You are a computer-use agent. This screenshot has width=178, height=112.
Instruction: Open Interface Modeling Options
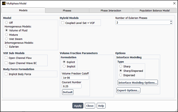(138, 82)
